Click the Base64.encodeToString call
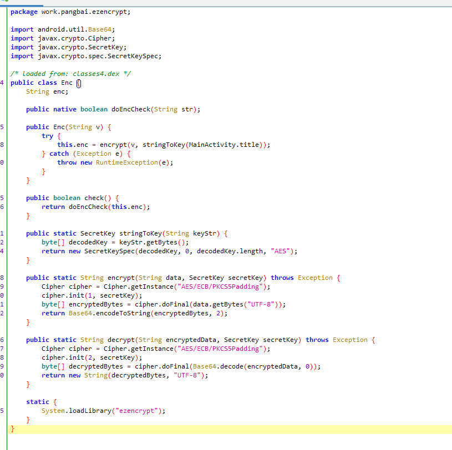 [109, 313]
